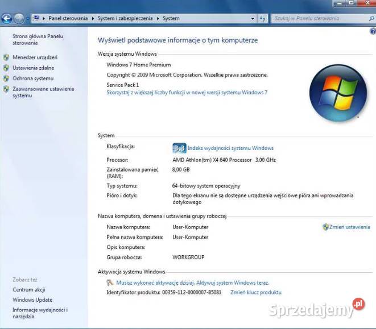Click the shield icon beside Ochrona systemu
376x329 pixels.
coord(6,78)
